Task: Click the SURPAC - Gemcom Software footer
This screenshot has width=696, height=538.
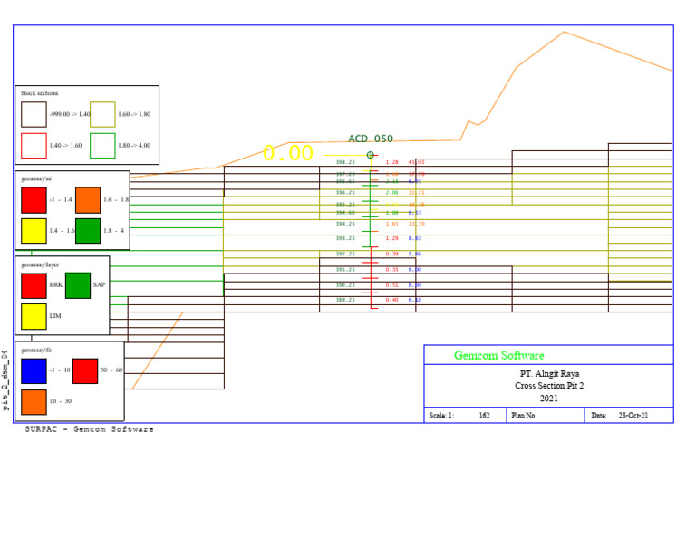Action: click(x=89, y=429)
